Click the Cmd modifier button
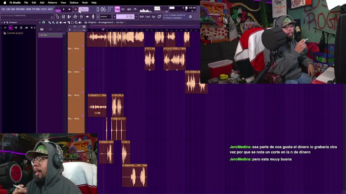The image size is (346, 194). click(148, 16)
